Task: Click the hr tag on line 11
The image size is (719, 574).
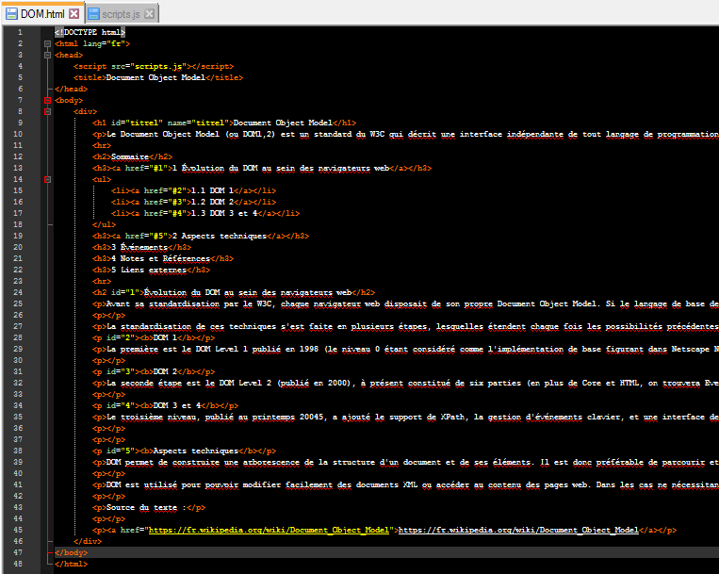Action: [x=102, y=145]
